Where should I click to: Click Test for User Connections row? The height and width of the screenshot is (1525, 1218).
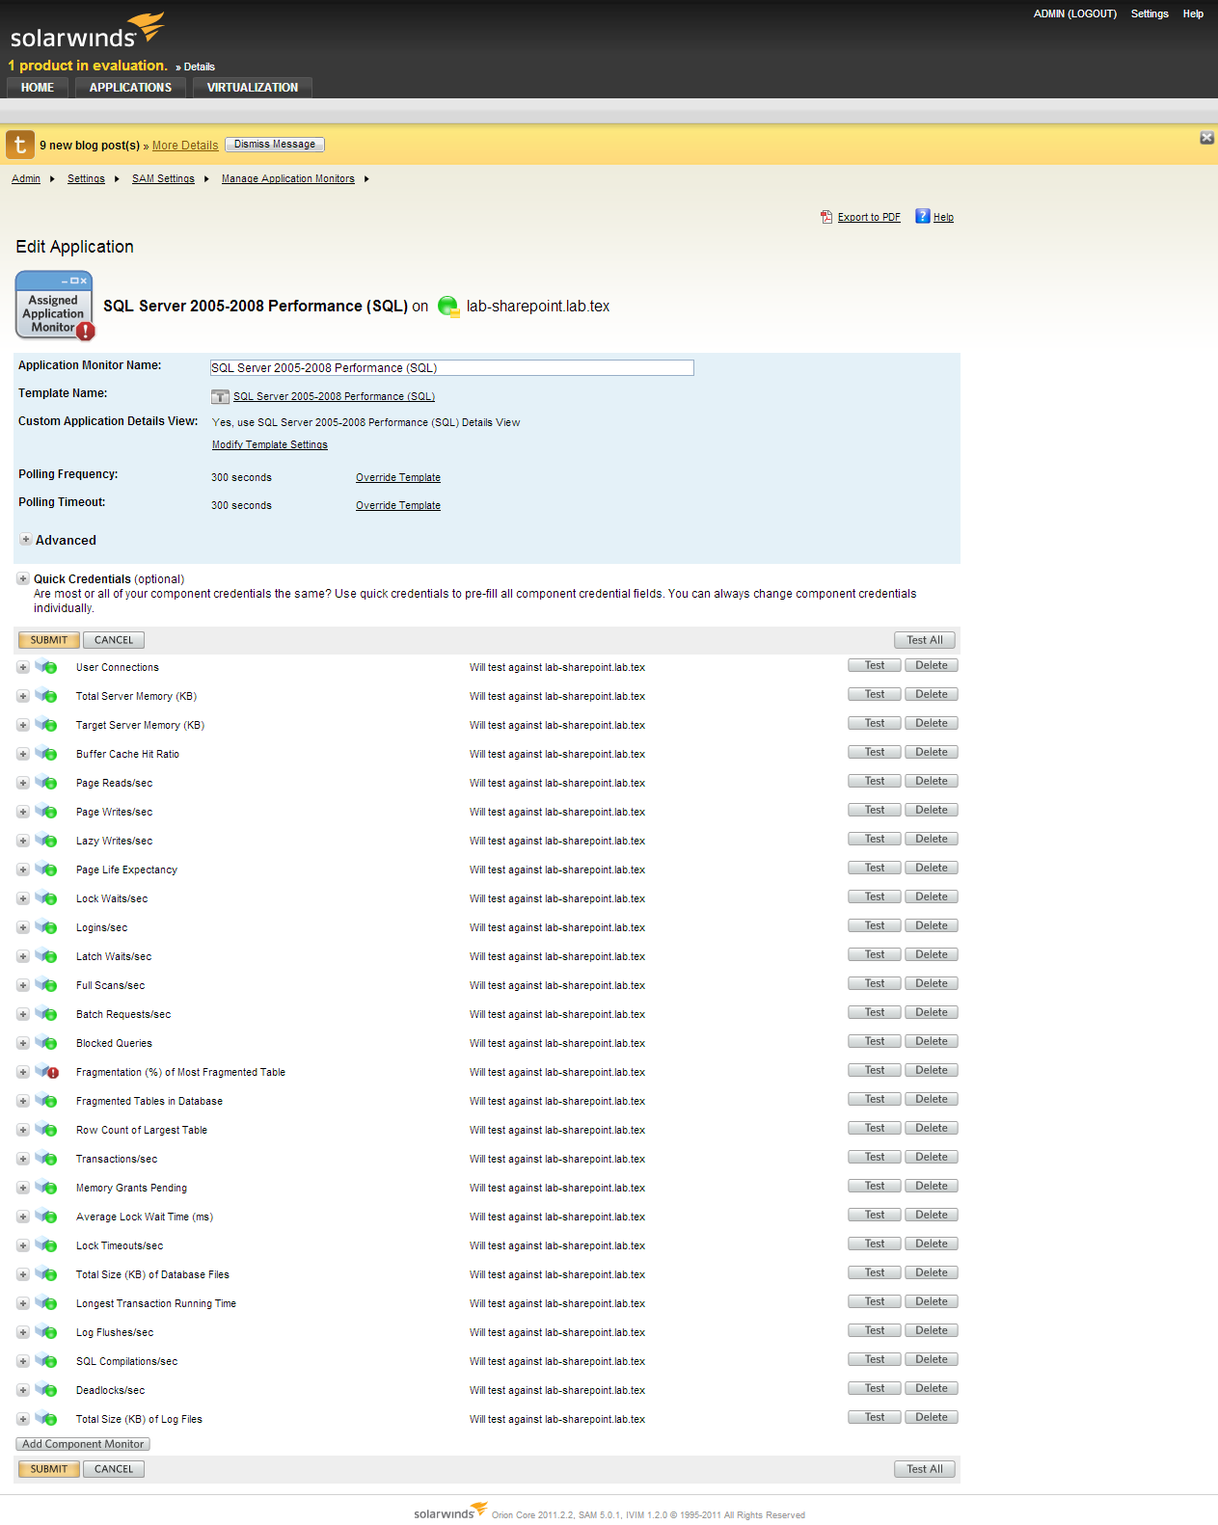pos(875,665)
